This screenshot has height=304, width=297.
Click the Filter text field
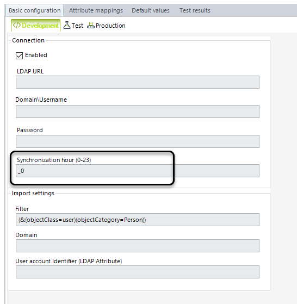point(138,220)
